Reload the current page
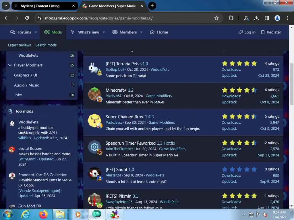Viewport: 294px width, 220px height. coord(27,18)
